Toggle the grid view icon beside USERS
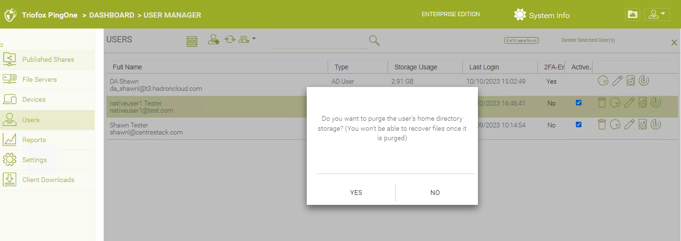The image size is (681, 241). (192, 41)
